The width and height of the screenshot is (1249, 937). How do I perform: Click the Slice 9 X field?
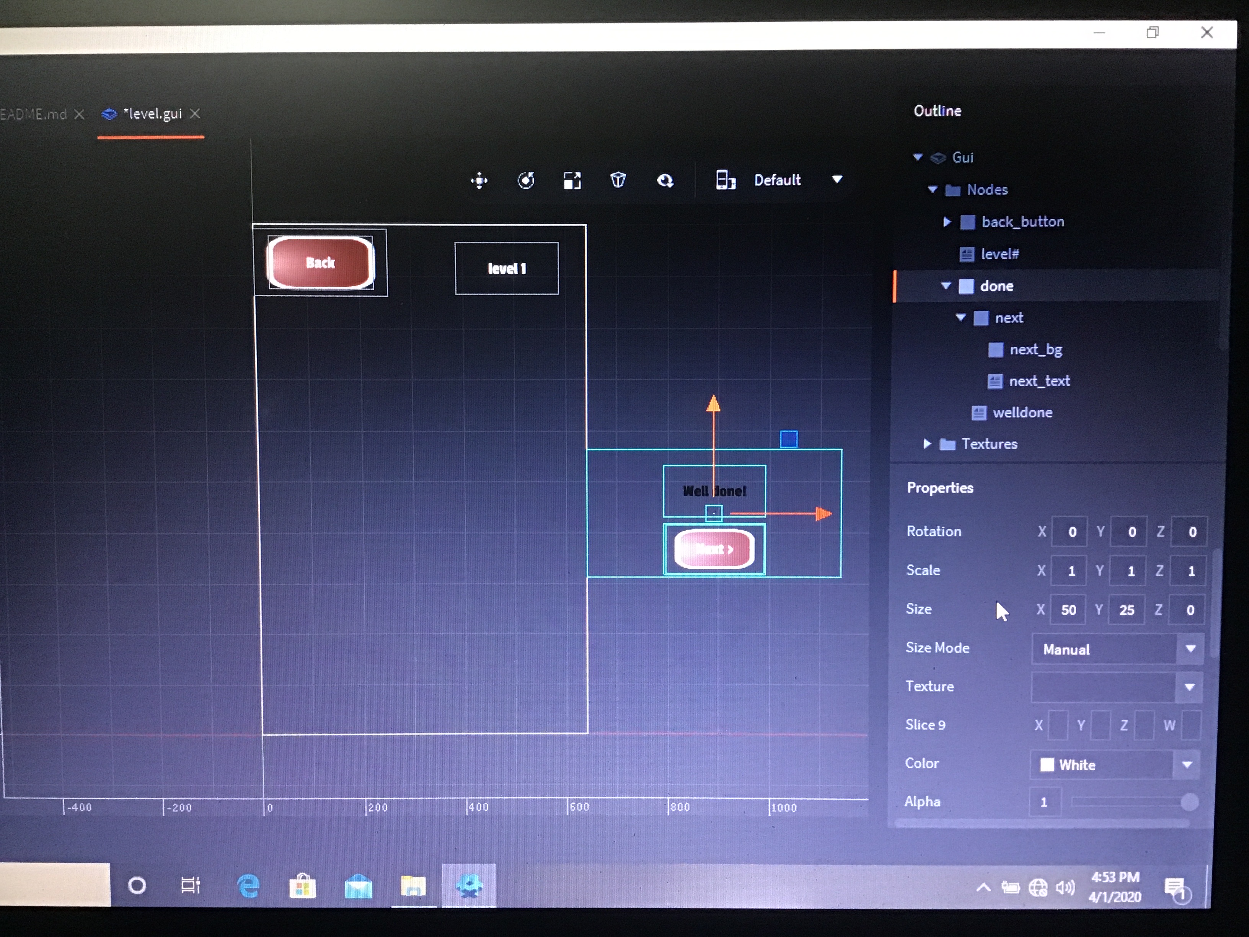pyautogui.click(x=1058, y=725)
